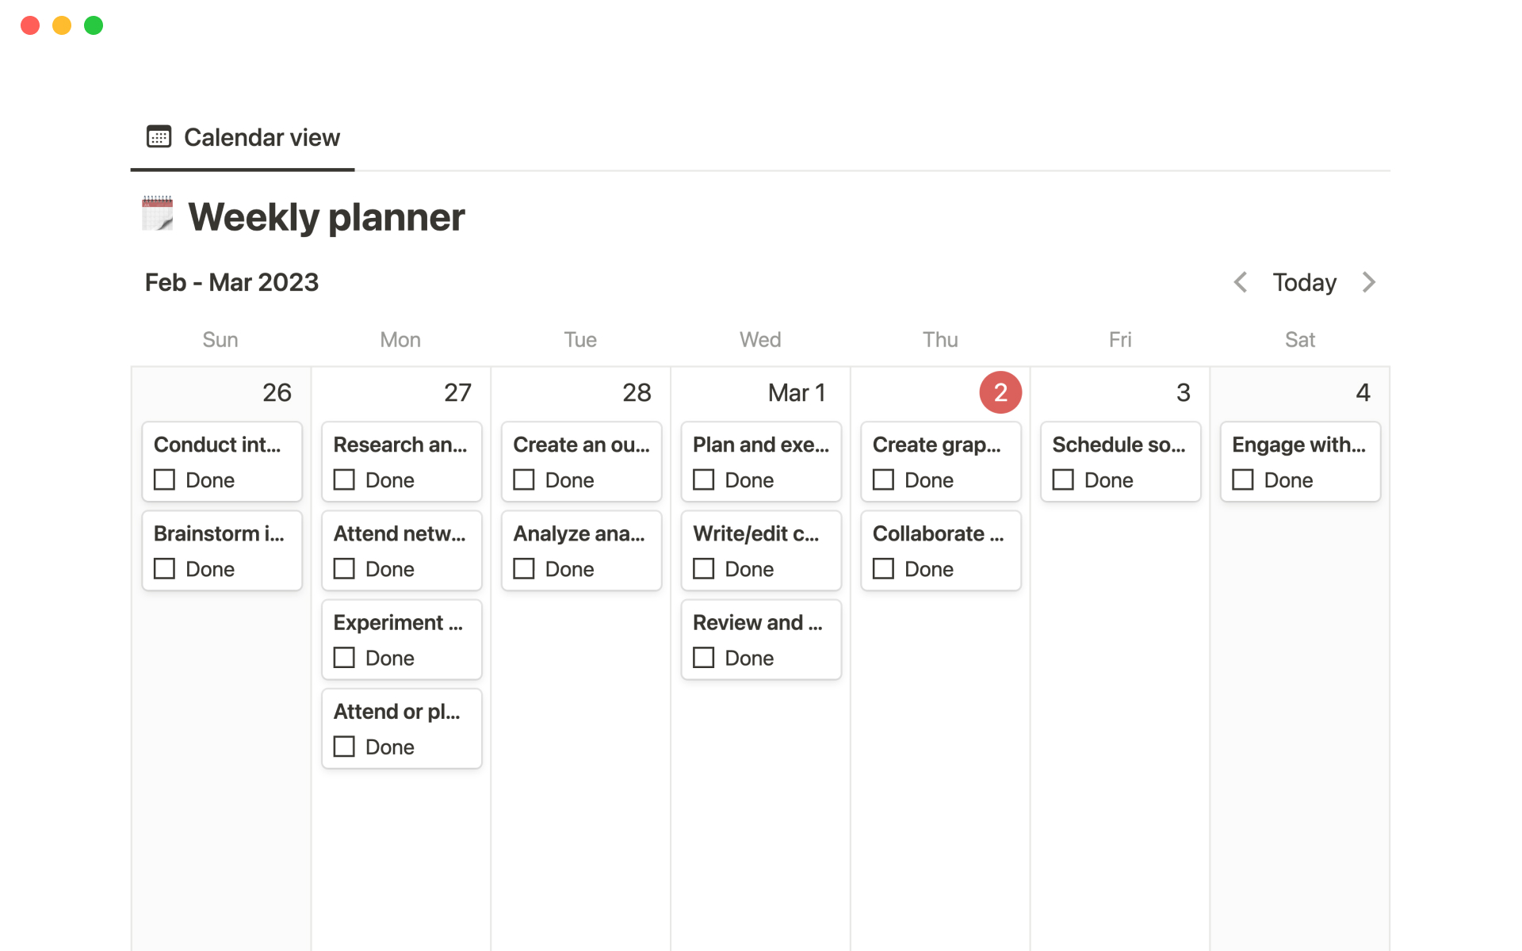Open the Schedule so... task card
This screenshot has height=951, width=1522.
pyautogui.click(x=1119, y=445)
